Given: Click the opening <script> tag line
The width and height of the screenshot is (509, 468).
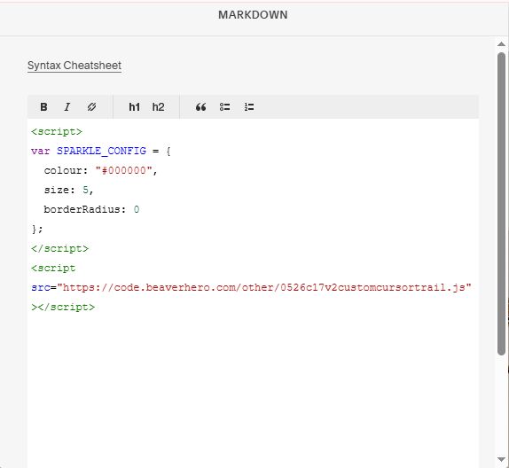Looking at the screenshot, I should 57,131.
